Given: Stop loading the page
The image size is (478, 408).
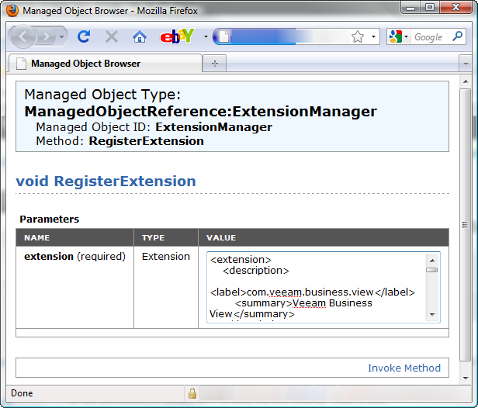Looking at the screenshot, I should (111, 36).
